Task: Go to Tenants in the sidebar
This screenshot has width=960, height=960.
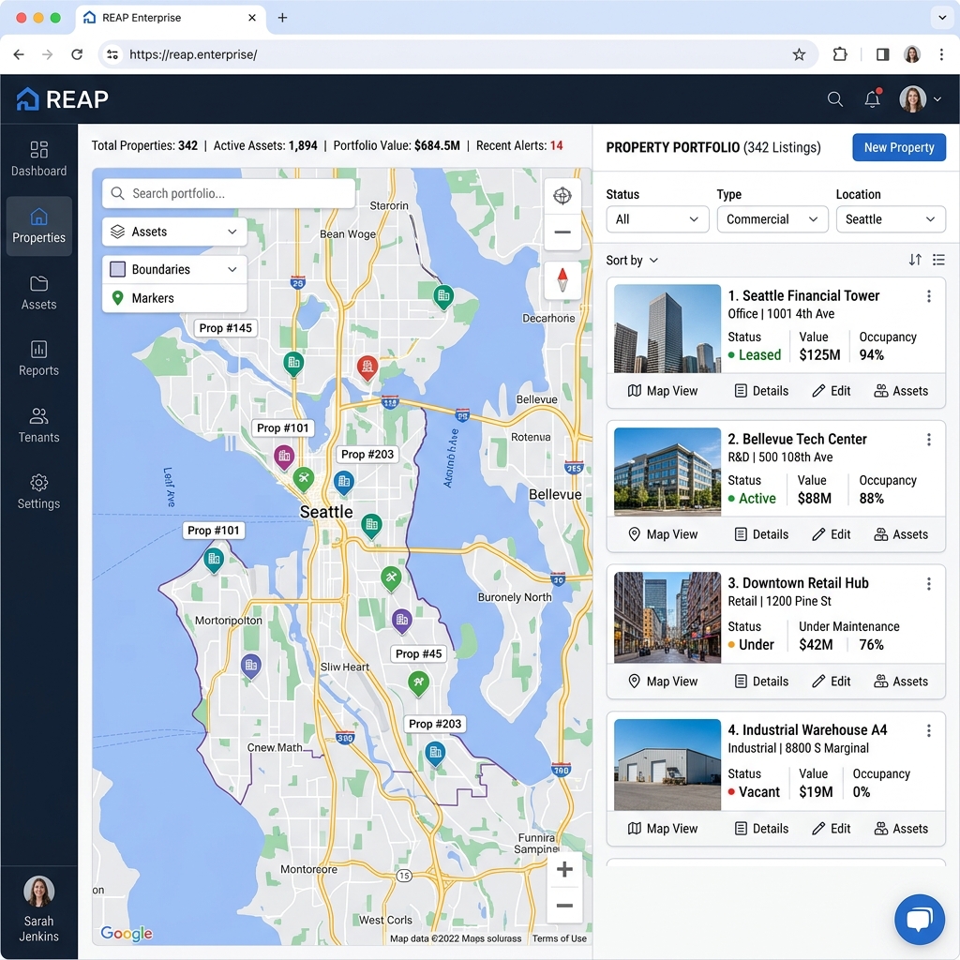Action: pyautogui.click(x=38, y=426)
